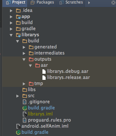Expand the src folder arrow
116x136 pixels.
[x=18, y=96]
